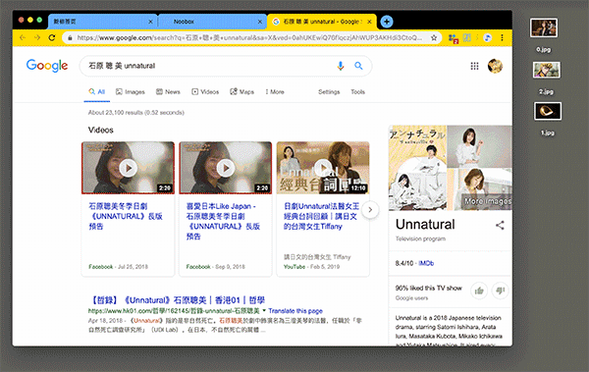Viewport: 589px width, 372px height.
Task: Open a new tab with plus button
Action: click(x=387, y=22)
